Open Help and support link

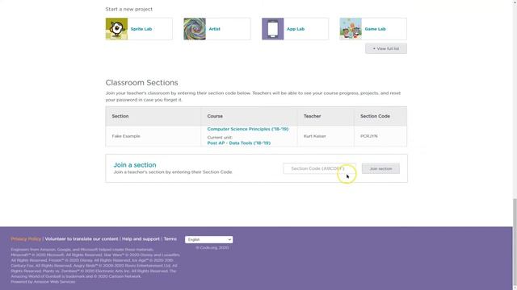click(x=141, y=239)
